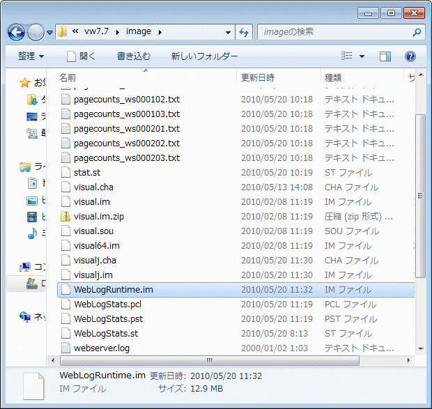Viewport: 432px width, 409px height.
Task: Click the refresh button beside address bar
Action: 244,32
